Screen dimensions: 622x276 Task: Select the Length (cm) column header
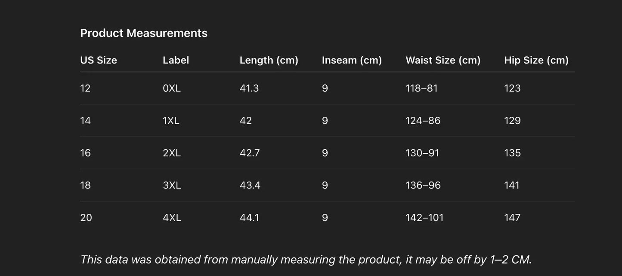coord(269,60)
